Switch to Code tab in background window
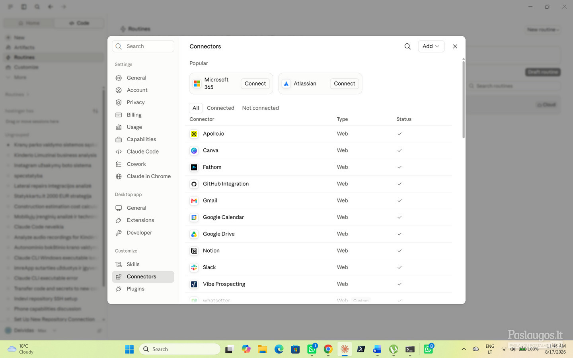Screen dimensions: 573x358 79,23
